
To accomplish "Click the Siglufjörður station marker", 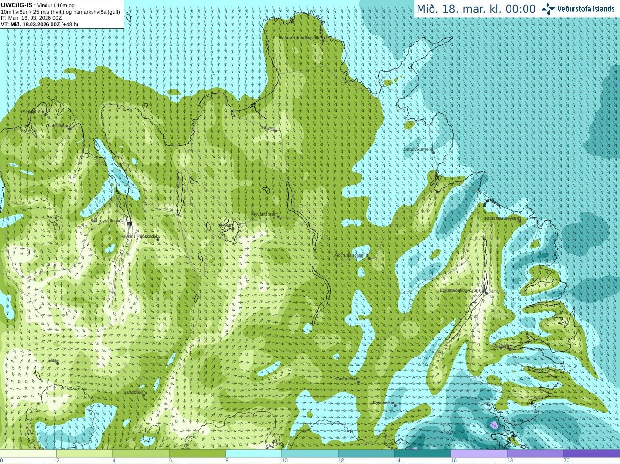I will (46, 115).
